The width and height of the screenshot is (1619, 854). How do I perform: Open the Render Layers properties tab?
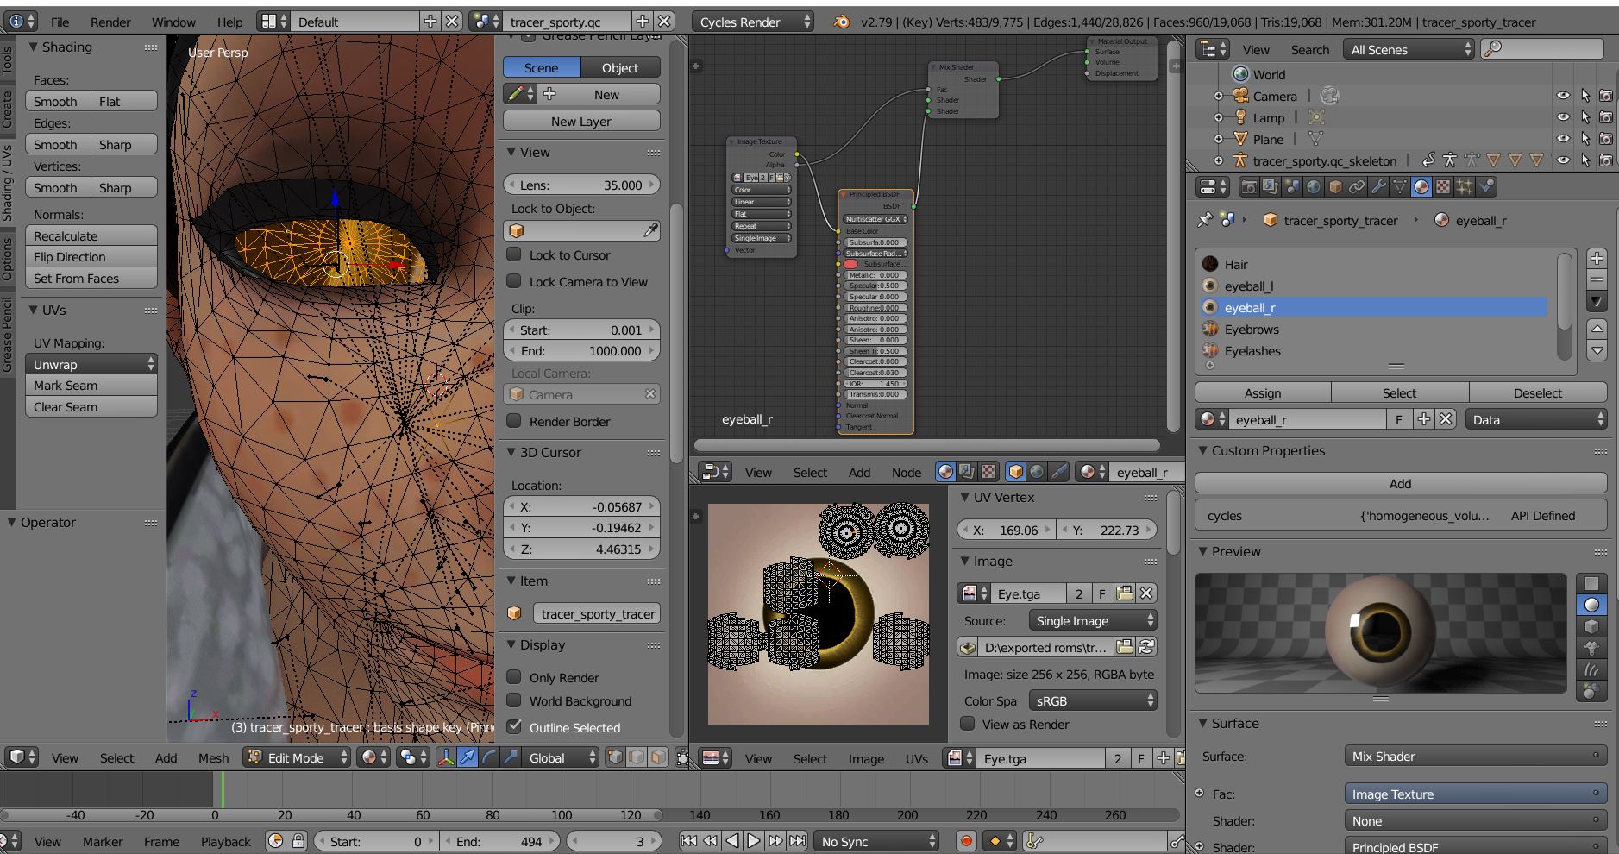pyautogui.click(x=1270, y=186)
